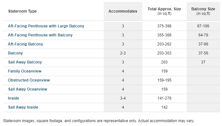
Task: Click the disclaimer text below the table
Action: tap(99, 121)
